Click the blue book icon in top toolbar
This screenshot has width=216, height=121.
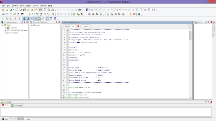[87, 10]
